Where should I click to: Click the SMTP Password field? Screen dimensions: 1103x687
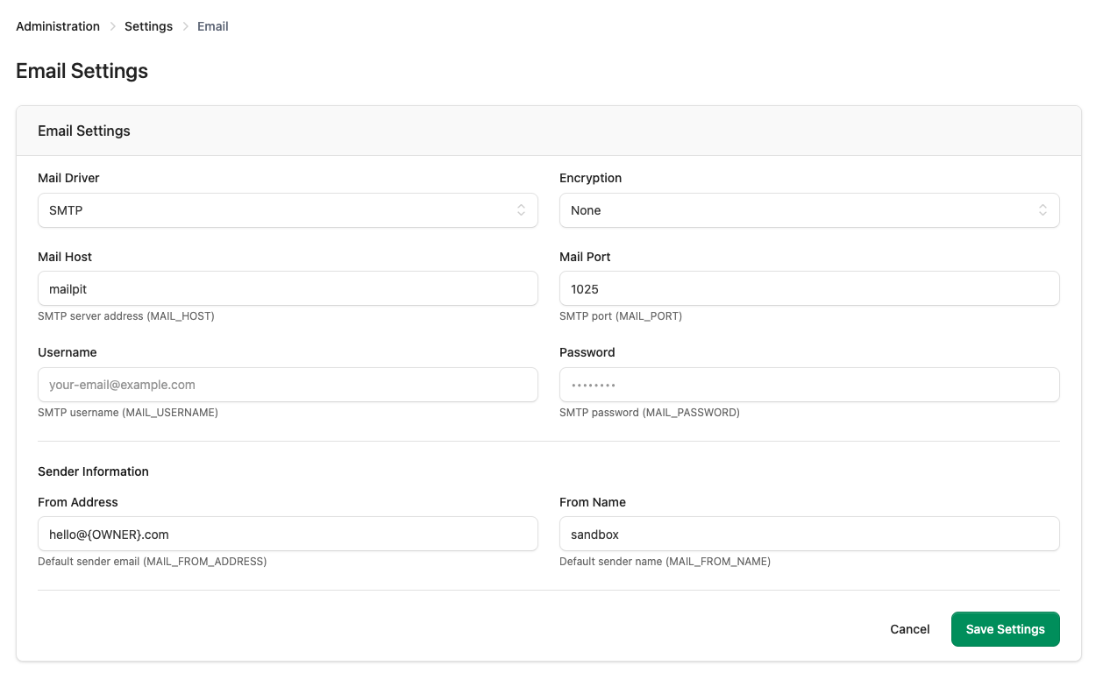pyautogui.click(x=808, y=385)
